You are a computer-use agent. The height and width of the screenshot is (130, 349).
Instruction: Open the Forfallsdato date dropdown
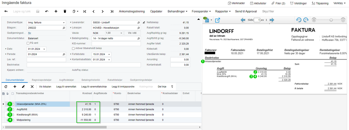pos(109,54)
